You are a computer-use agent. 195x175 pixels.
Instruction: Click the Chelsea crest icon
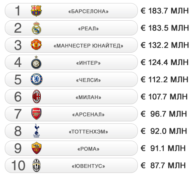click(x=37, y=79)
